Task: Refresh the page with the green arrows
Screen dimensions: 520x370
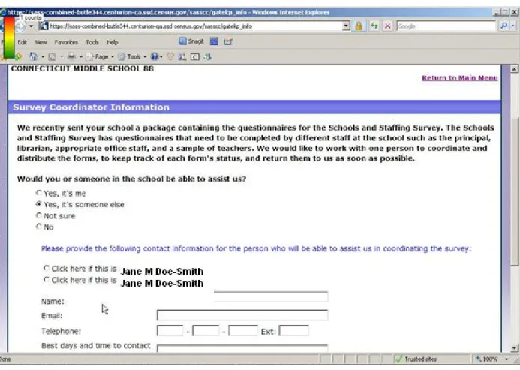Action: coord(374,26)
